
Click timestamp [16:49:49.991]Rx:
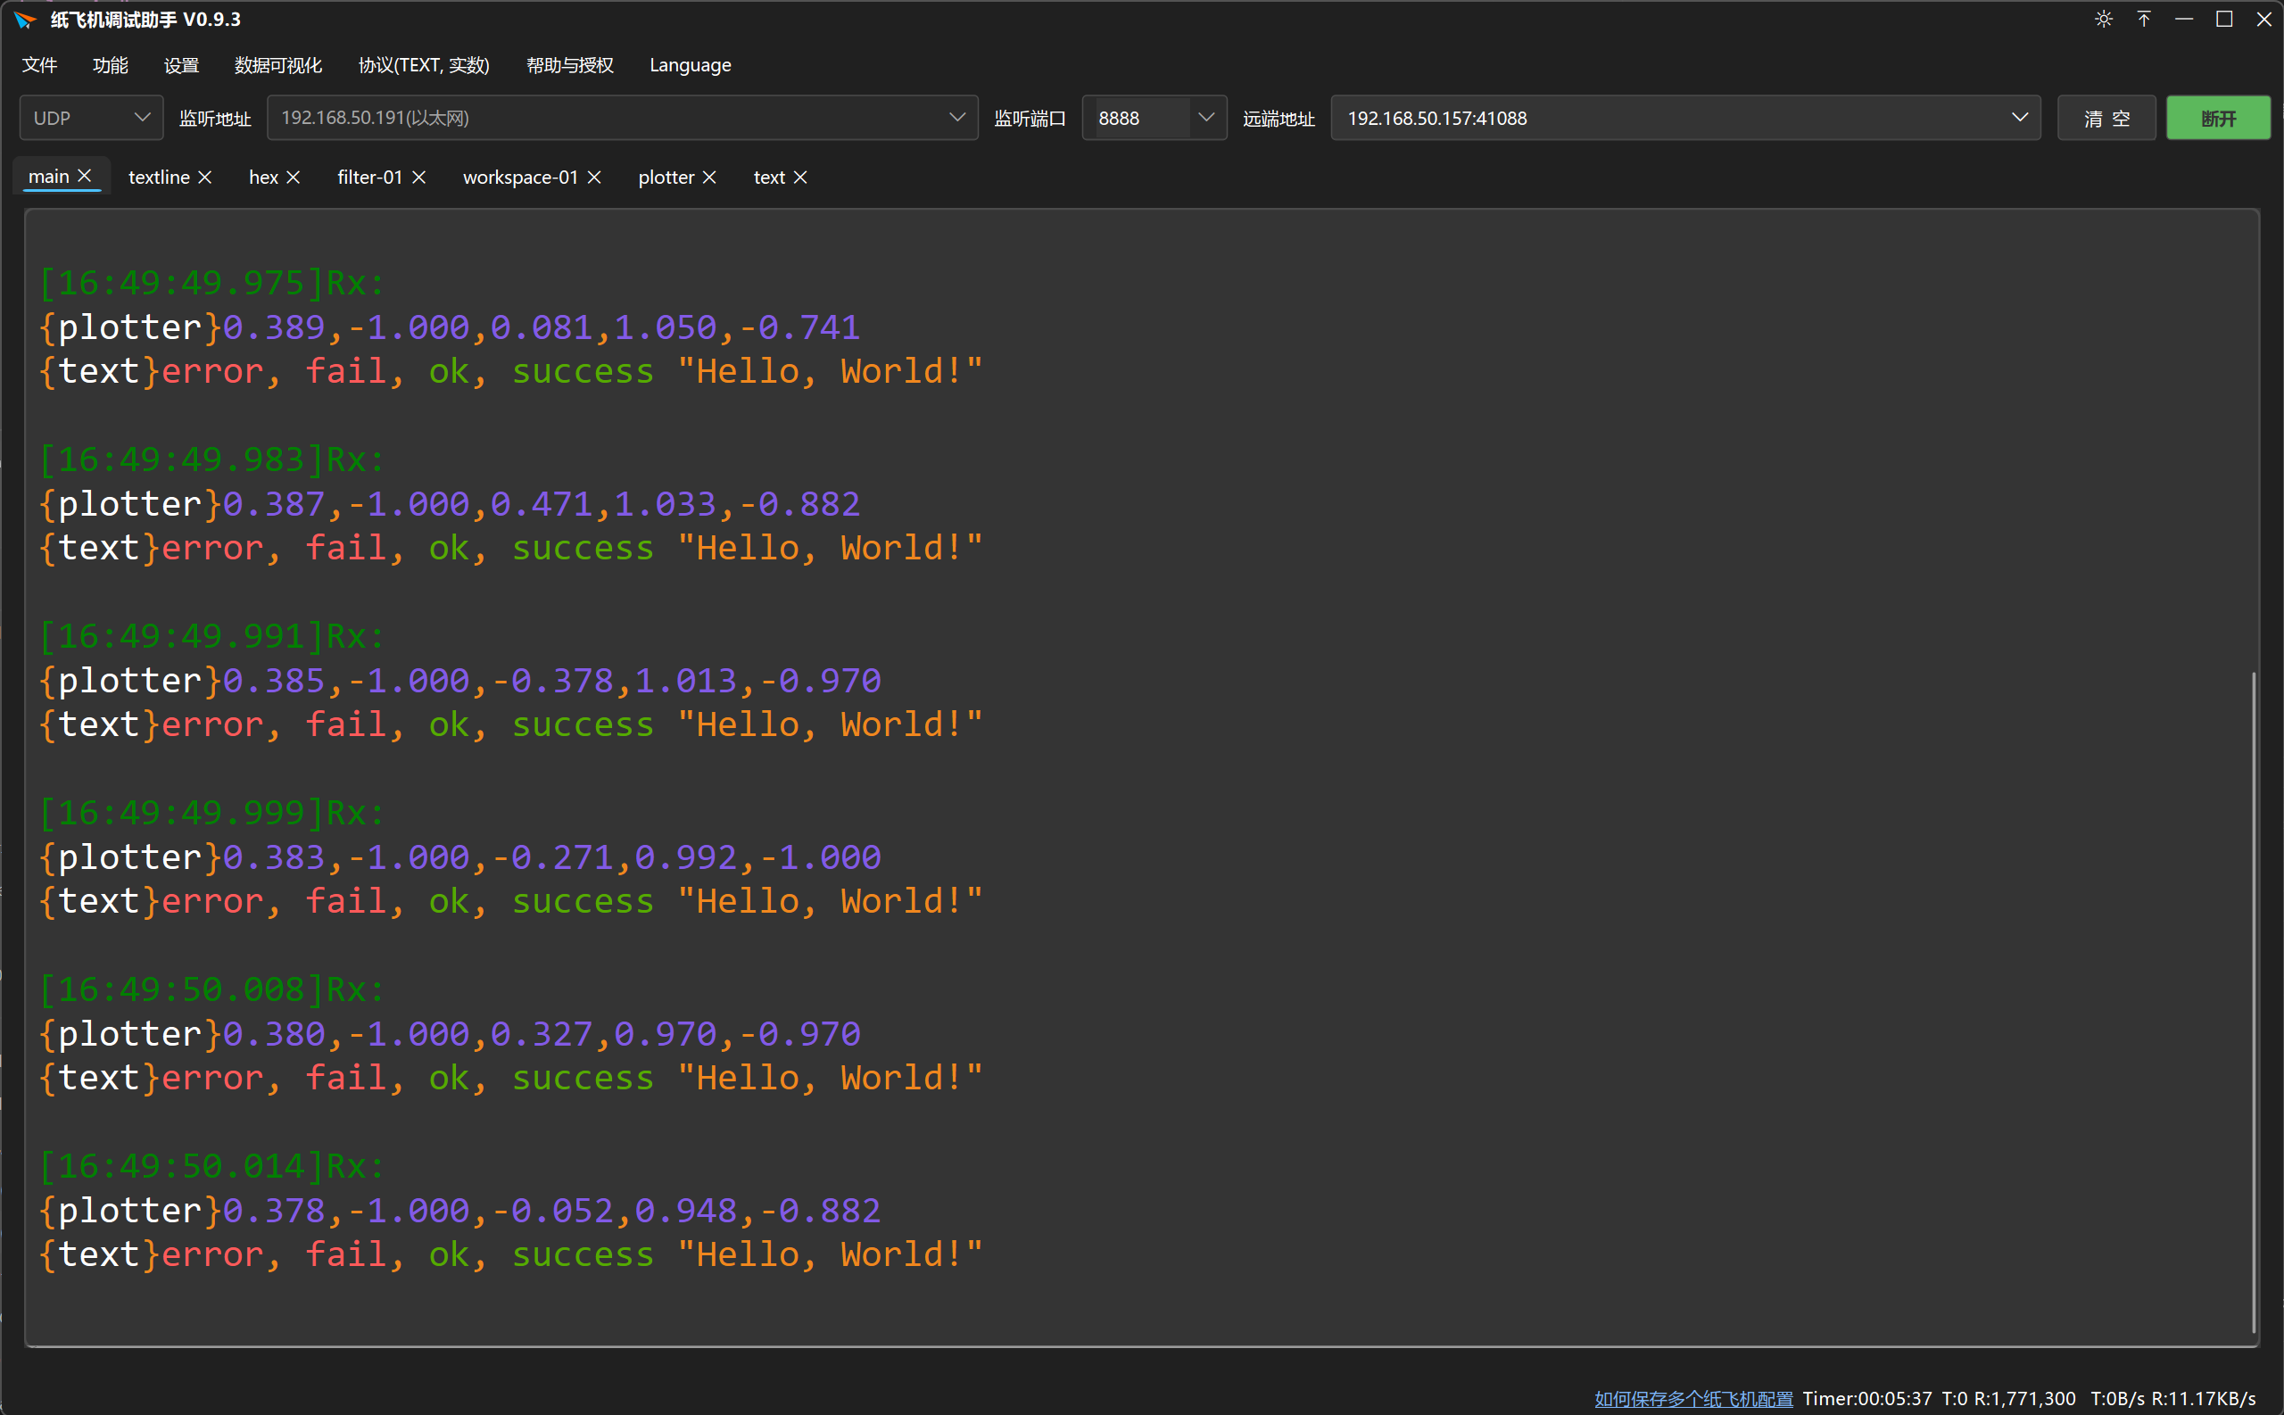click(x=211, y=636)
